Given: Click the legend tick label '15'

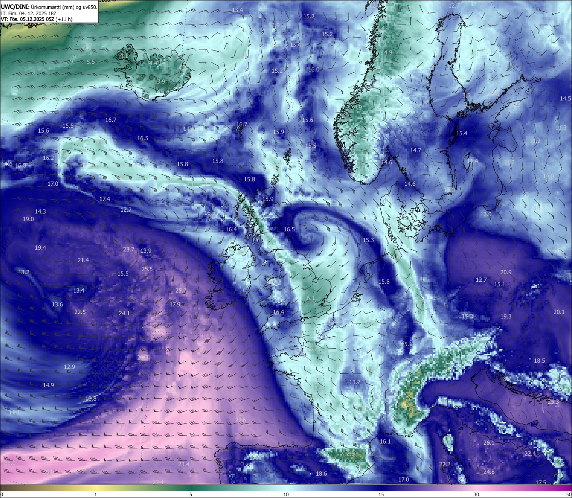Looking at the screenshot, I should pos(381,494).
